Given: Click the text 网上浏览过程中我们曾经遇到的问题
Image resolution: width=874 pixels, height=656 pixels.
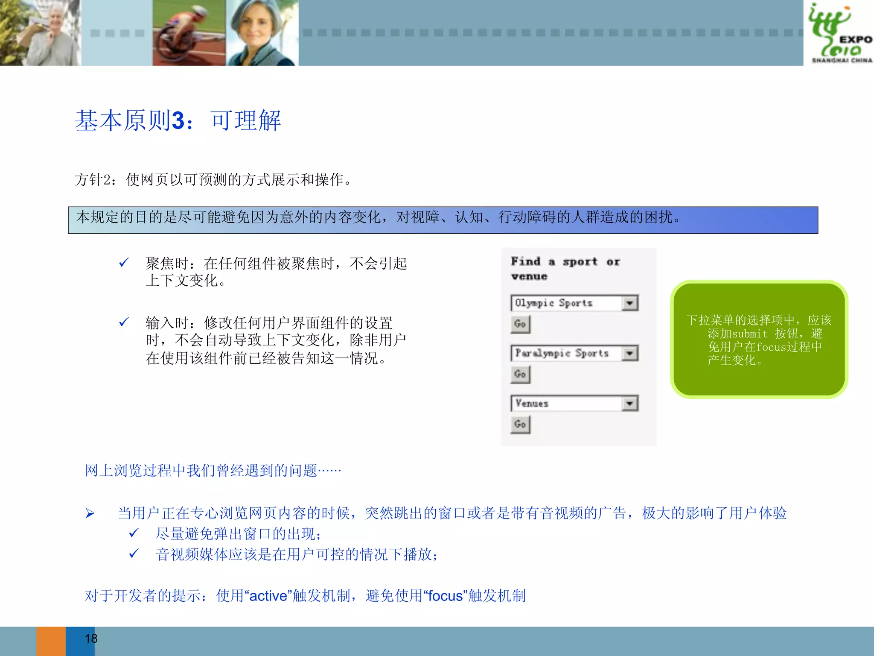Looking at the screenshot, I should [x=213, y=471].
